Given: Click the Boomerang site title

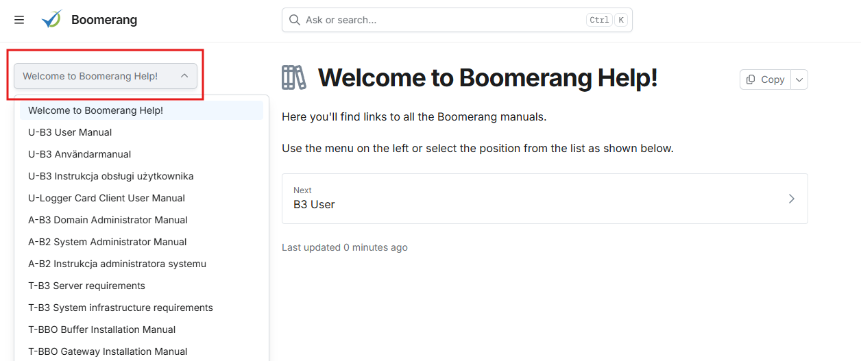Looking at the screenshot, I should [104, 20].
